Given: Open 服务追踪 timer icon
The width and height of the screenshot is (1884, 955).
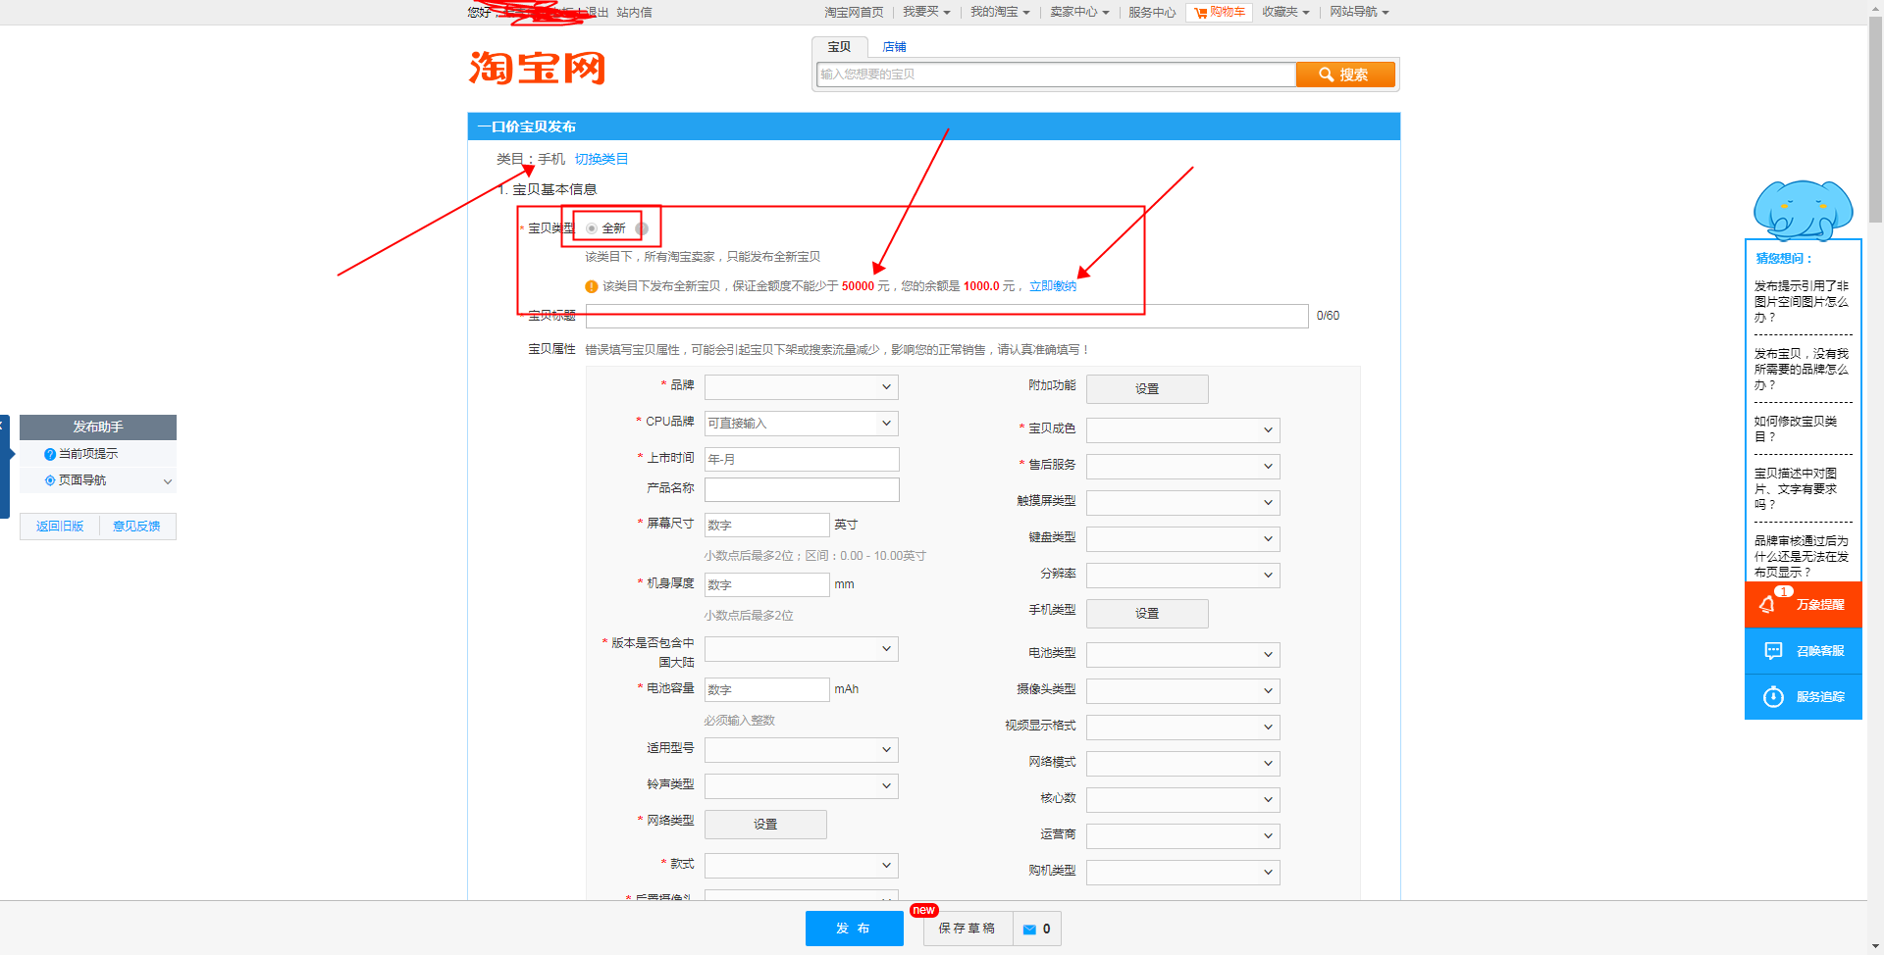Looking at the screenshot, I should [1773, 696].
